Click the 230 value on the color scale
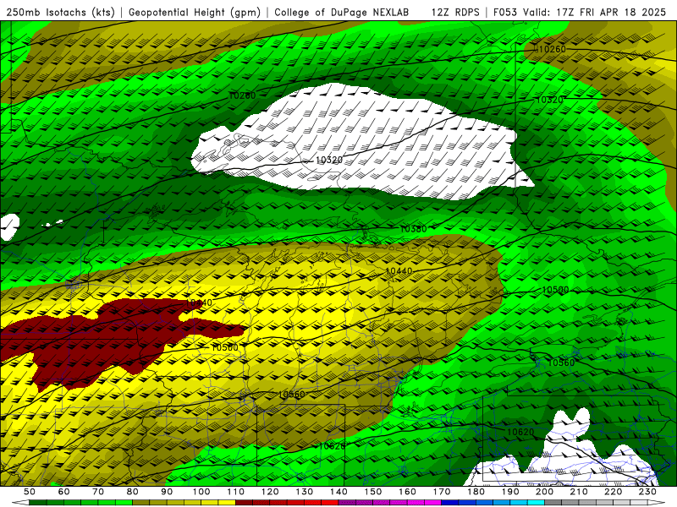Image resolution: width=677 pixels, height=507 pixels. 647,492
